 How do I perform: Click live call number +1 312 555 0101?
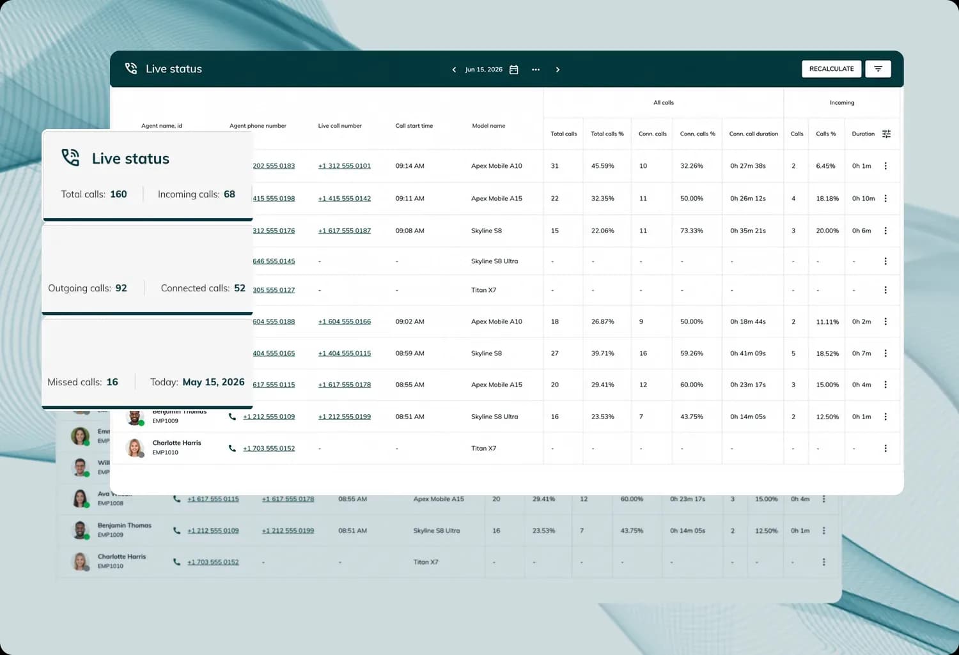345,166
